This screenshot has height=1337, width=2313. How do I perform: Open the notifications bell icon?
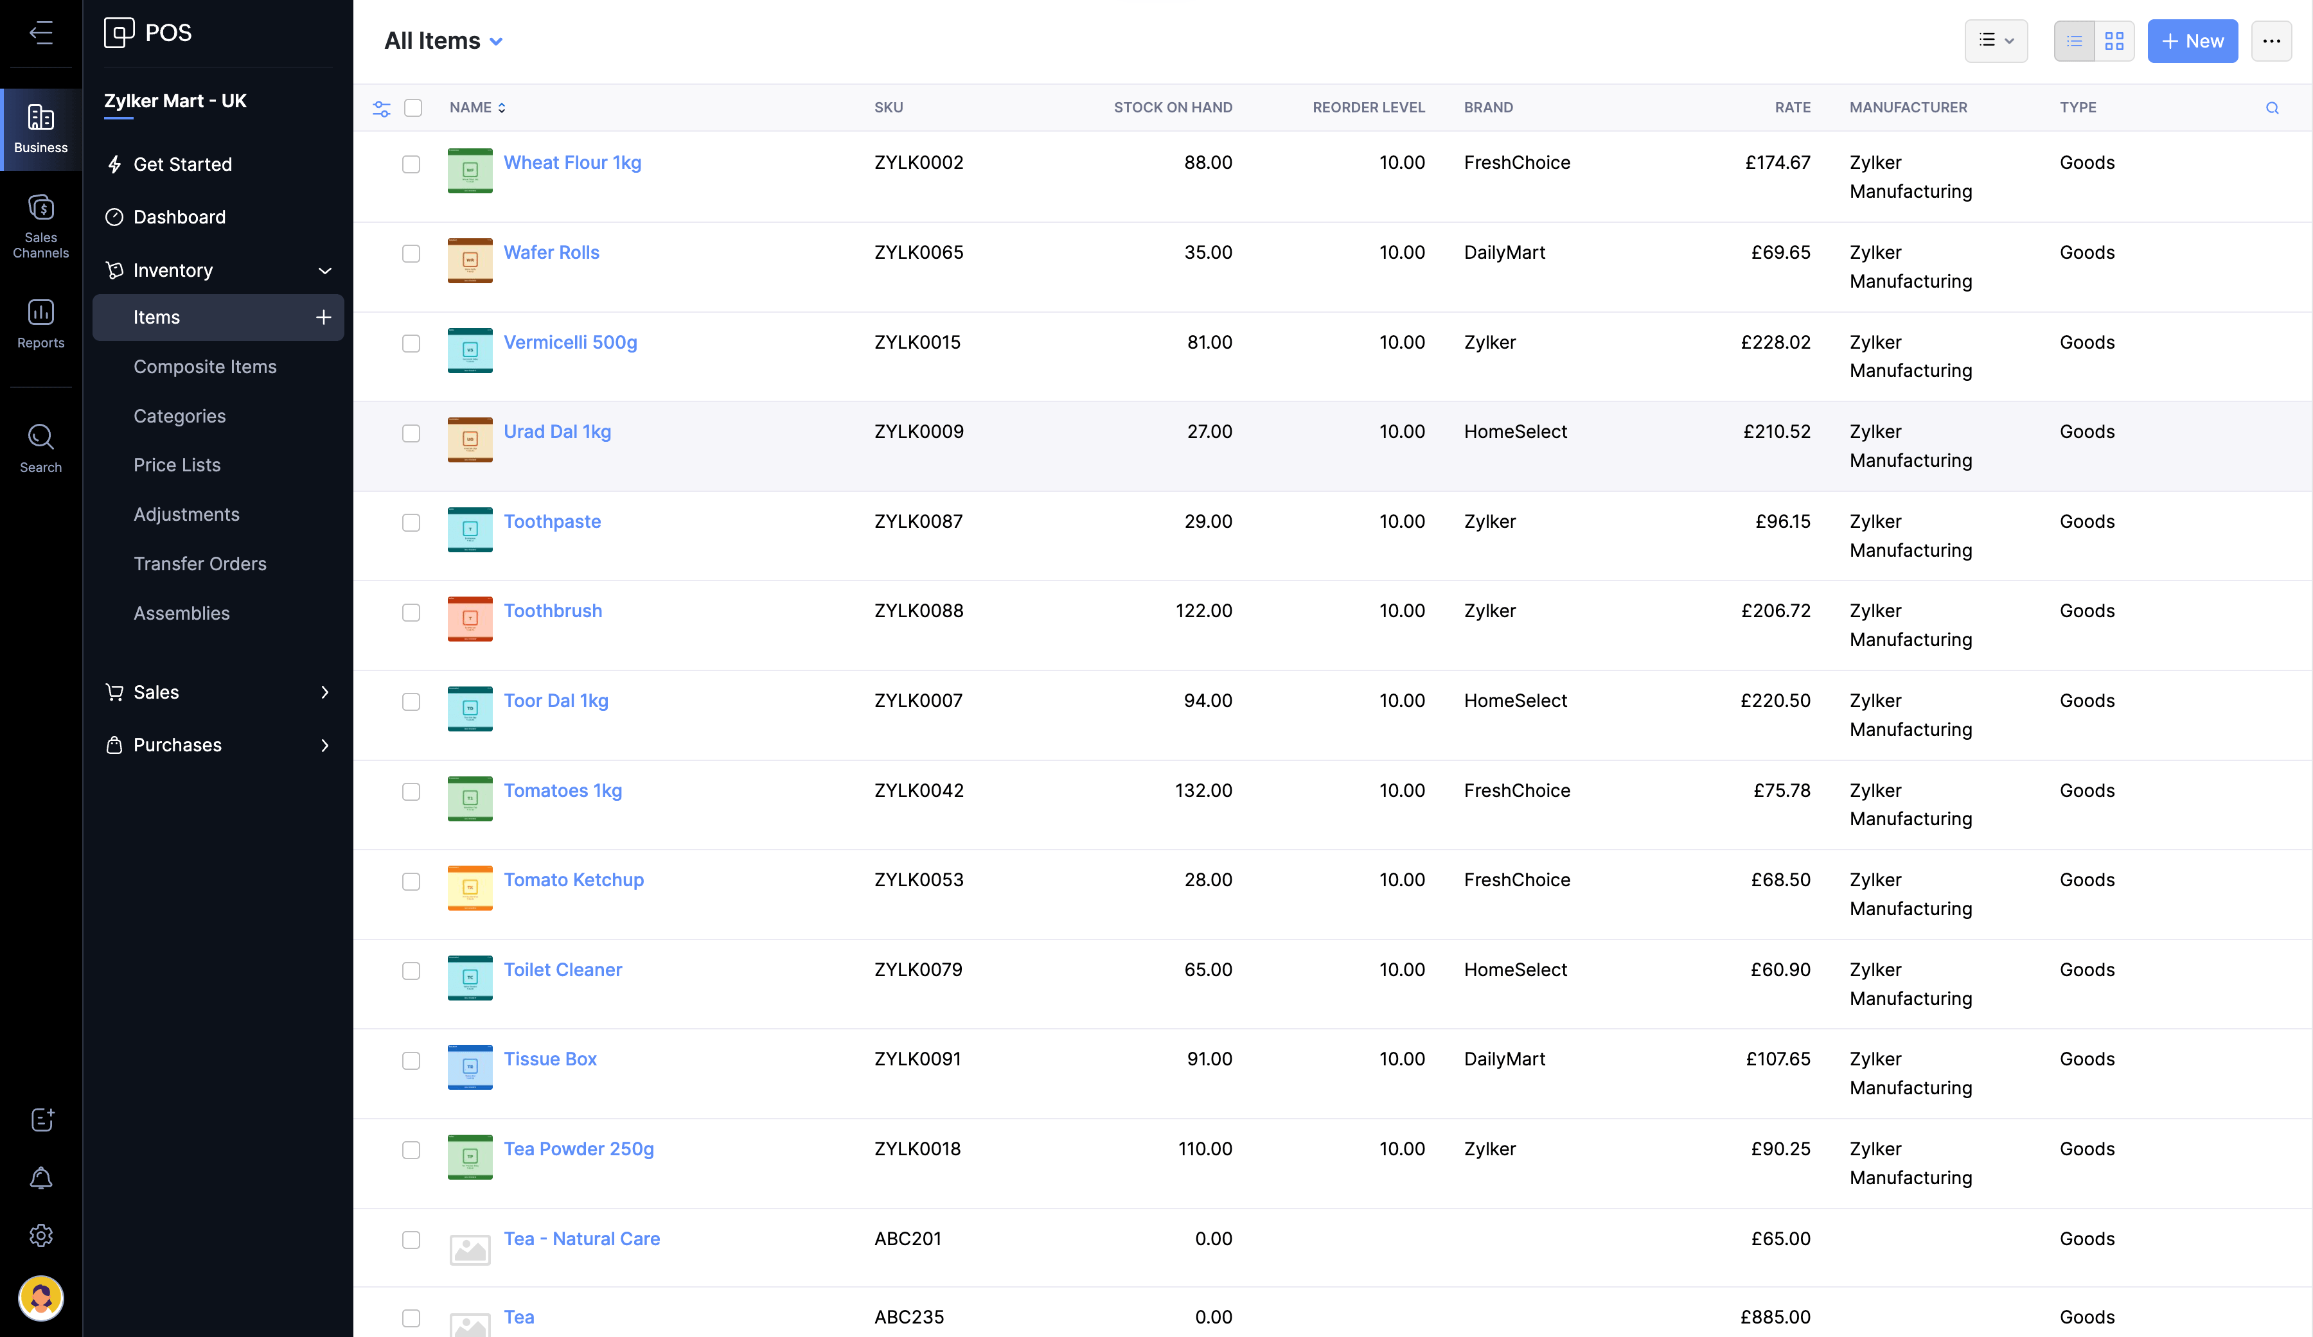(40, 1177)
